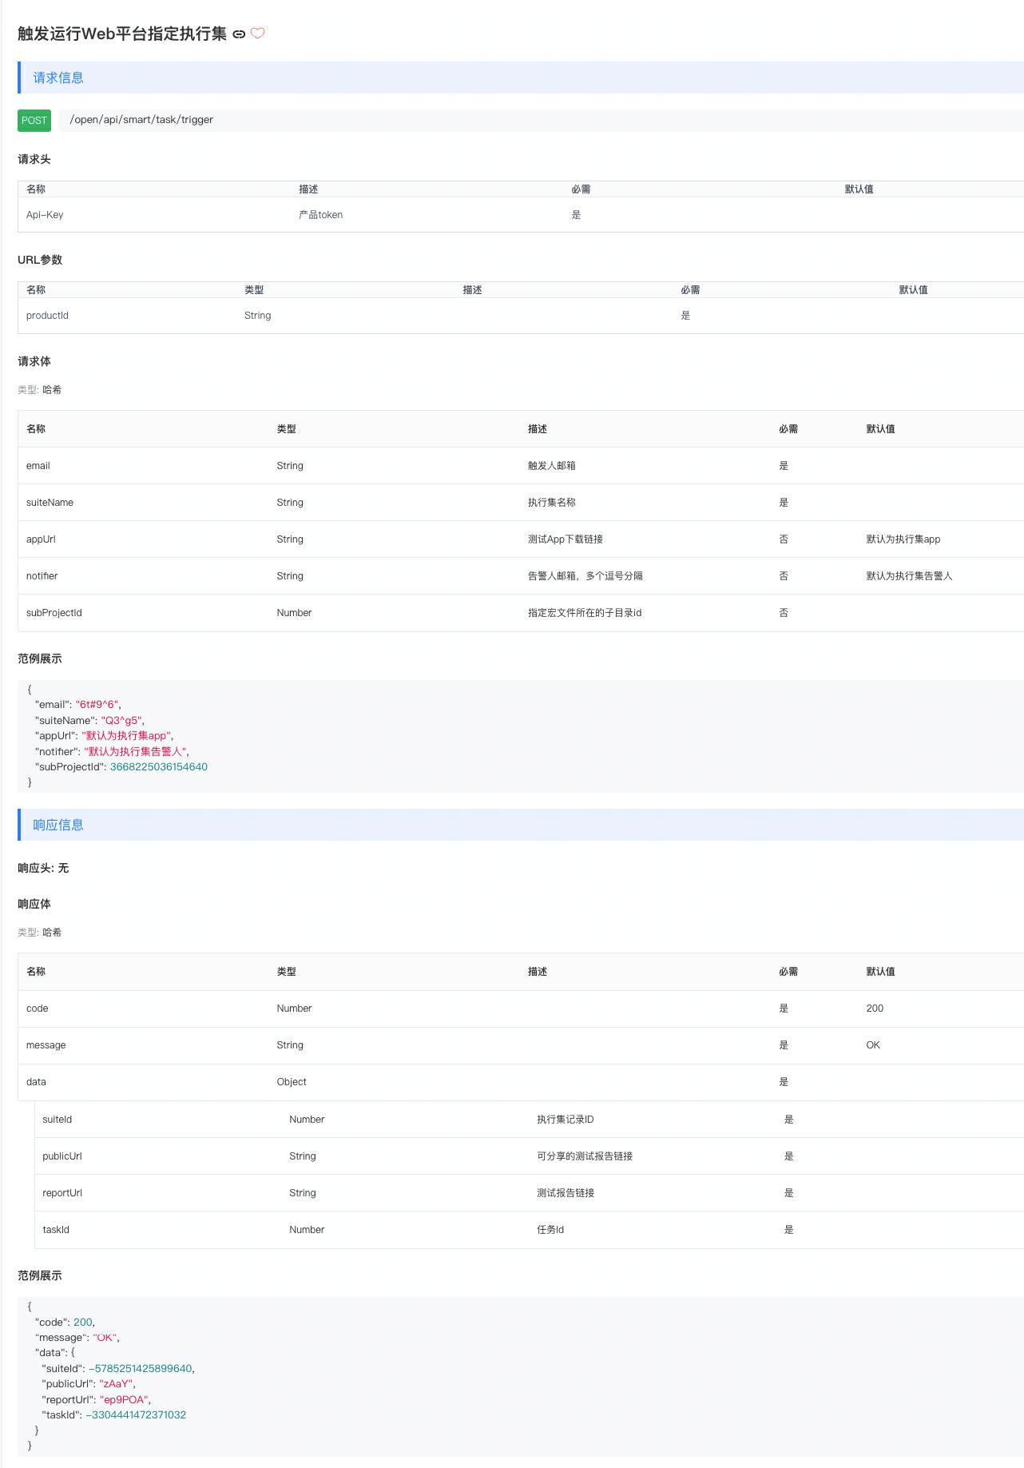Click the 响应体 heading
This screenshot has width=1024, height=1468.
pyautogui.click(x=34, y=905)
